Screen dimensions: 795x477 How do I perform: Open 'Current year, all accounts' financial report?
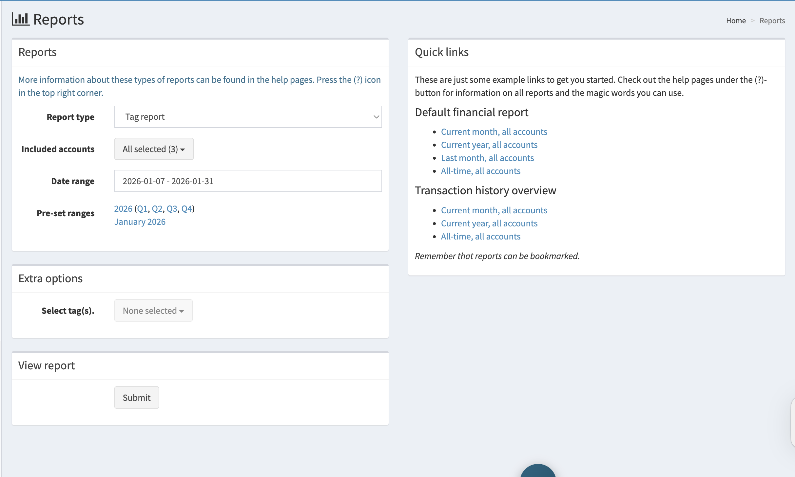489,145
